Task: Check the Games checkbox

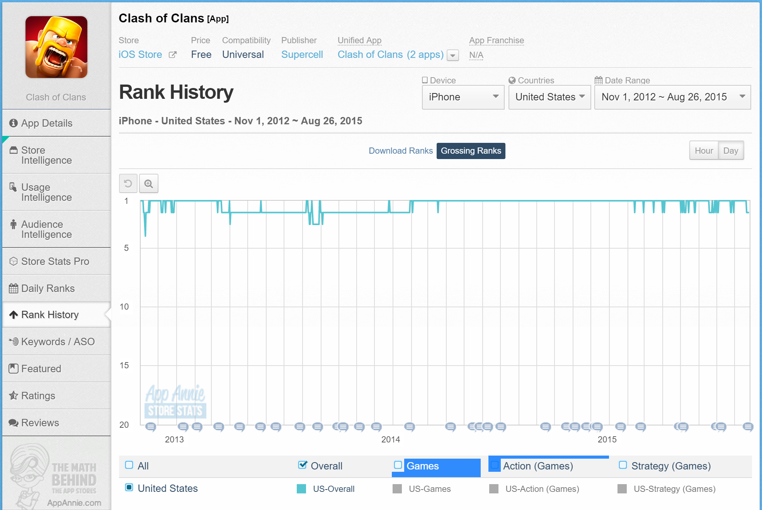Action: coord(398,465)
